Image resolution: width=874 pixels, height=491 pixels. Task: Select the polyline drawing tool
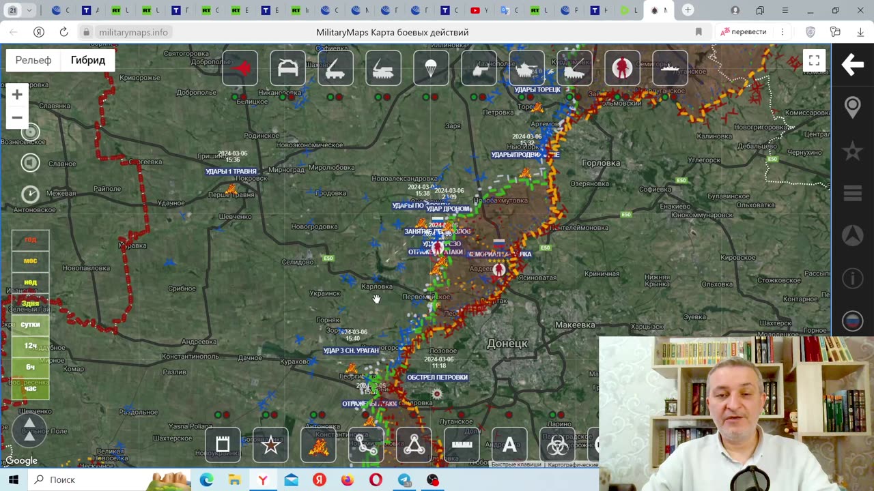pyautogui.click(x=366, y=445)
